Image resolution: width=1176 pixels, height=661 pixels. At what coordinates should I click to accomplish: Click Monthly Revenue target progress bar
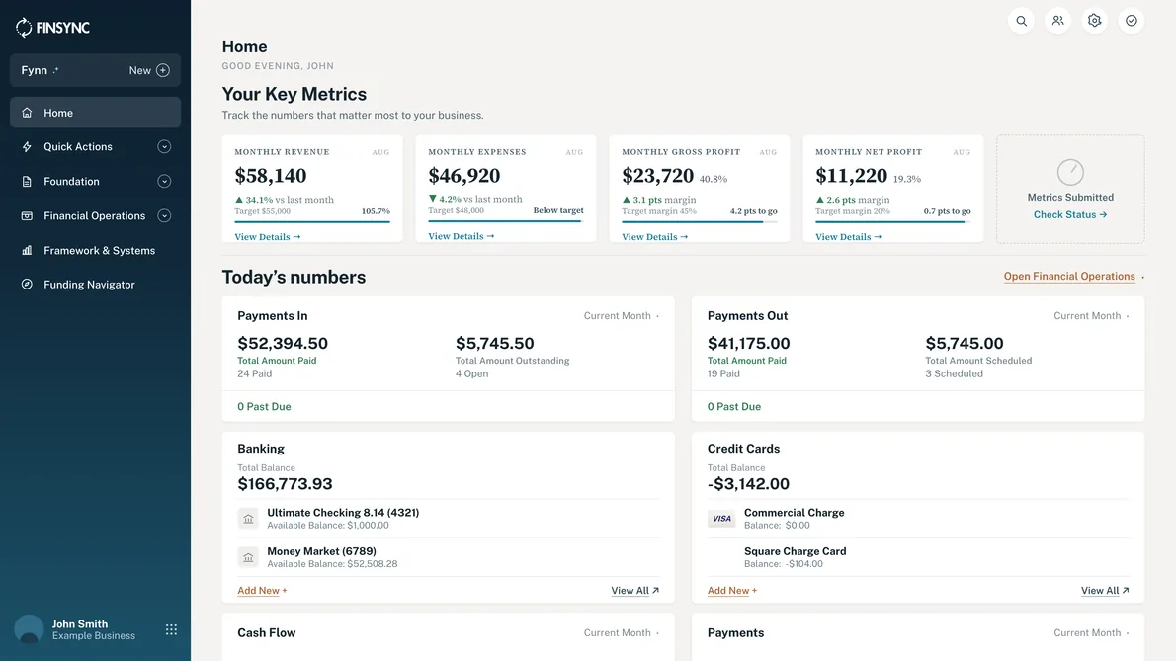(312, 222)
